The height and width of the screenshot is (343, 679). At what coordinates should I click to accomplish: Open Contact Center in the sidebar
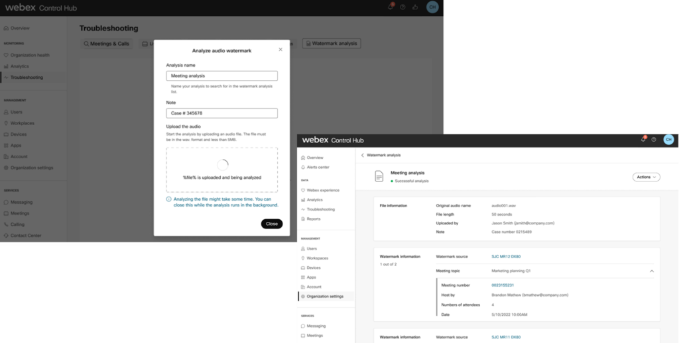point(23,236)
